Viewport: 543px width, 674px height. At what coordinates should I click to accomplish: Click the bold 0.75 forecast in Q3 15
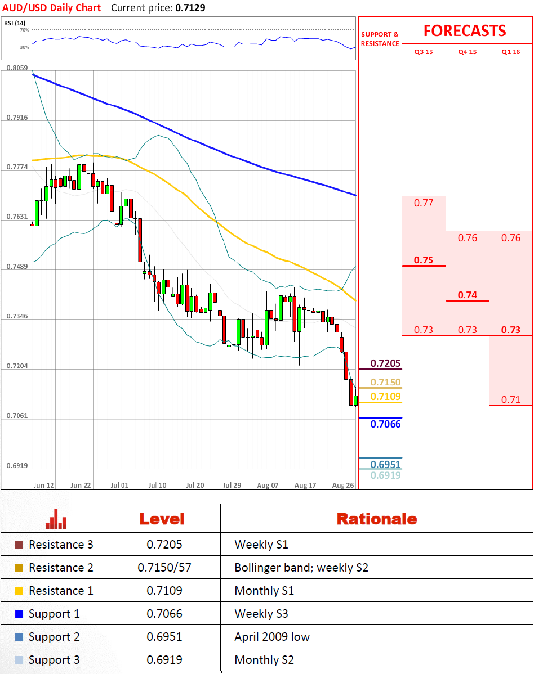point(424,260)
